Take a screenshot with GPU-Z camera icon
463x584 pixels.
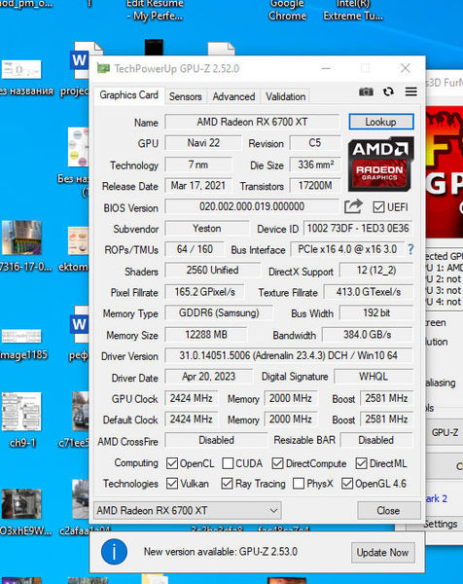pyautogui.click(x=366, y=91)
